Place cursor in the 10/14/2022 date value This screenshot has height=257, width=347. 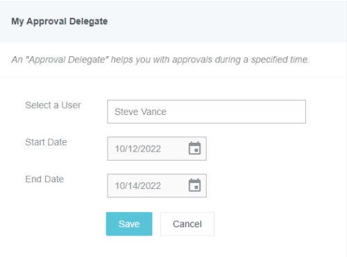[138, 186]
